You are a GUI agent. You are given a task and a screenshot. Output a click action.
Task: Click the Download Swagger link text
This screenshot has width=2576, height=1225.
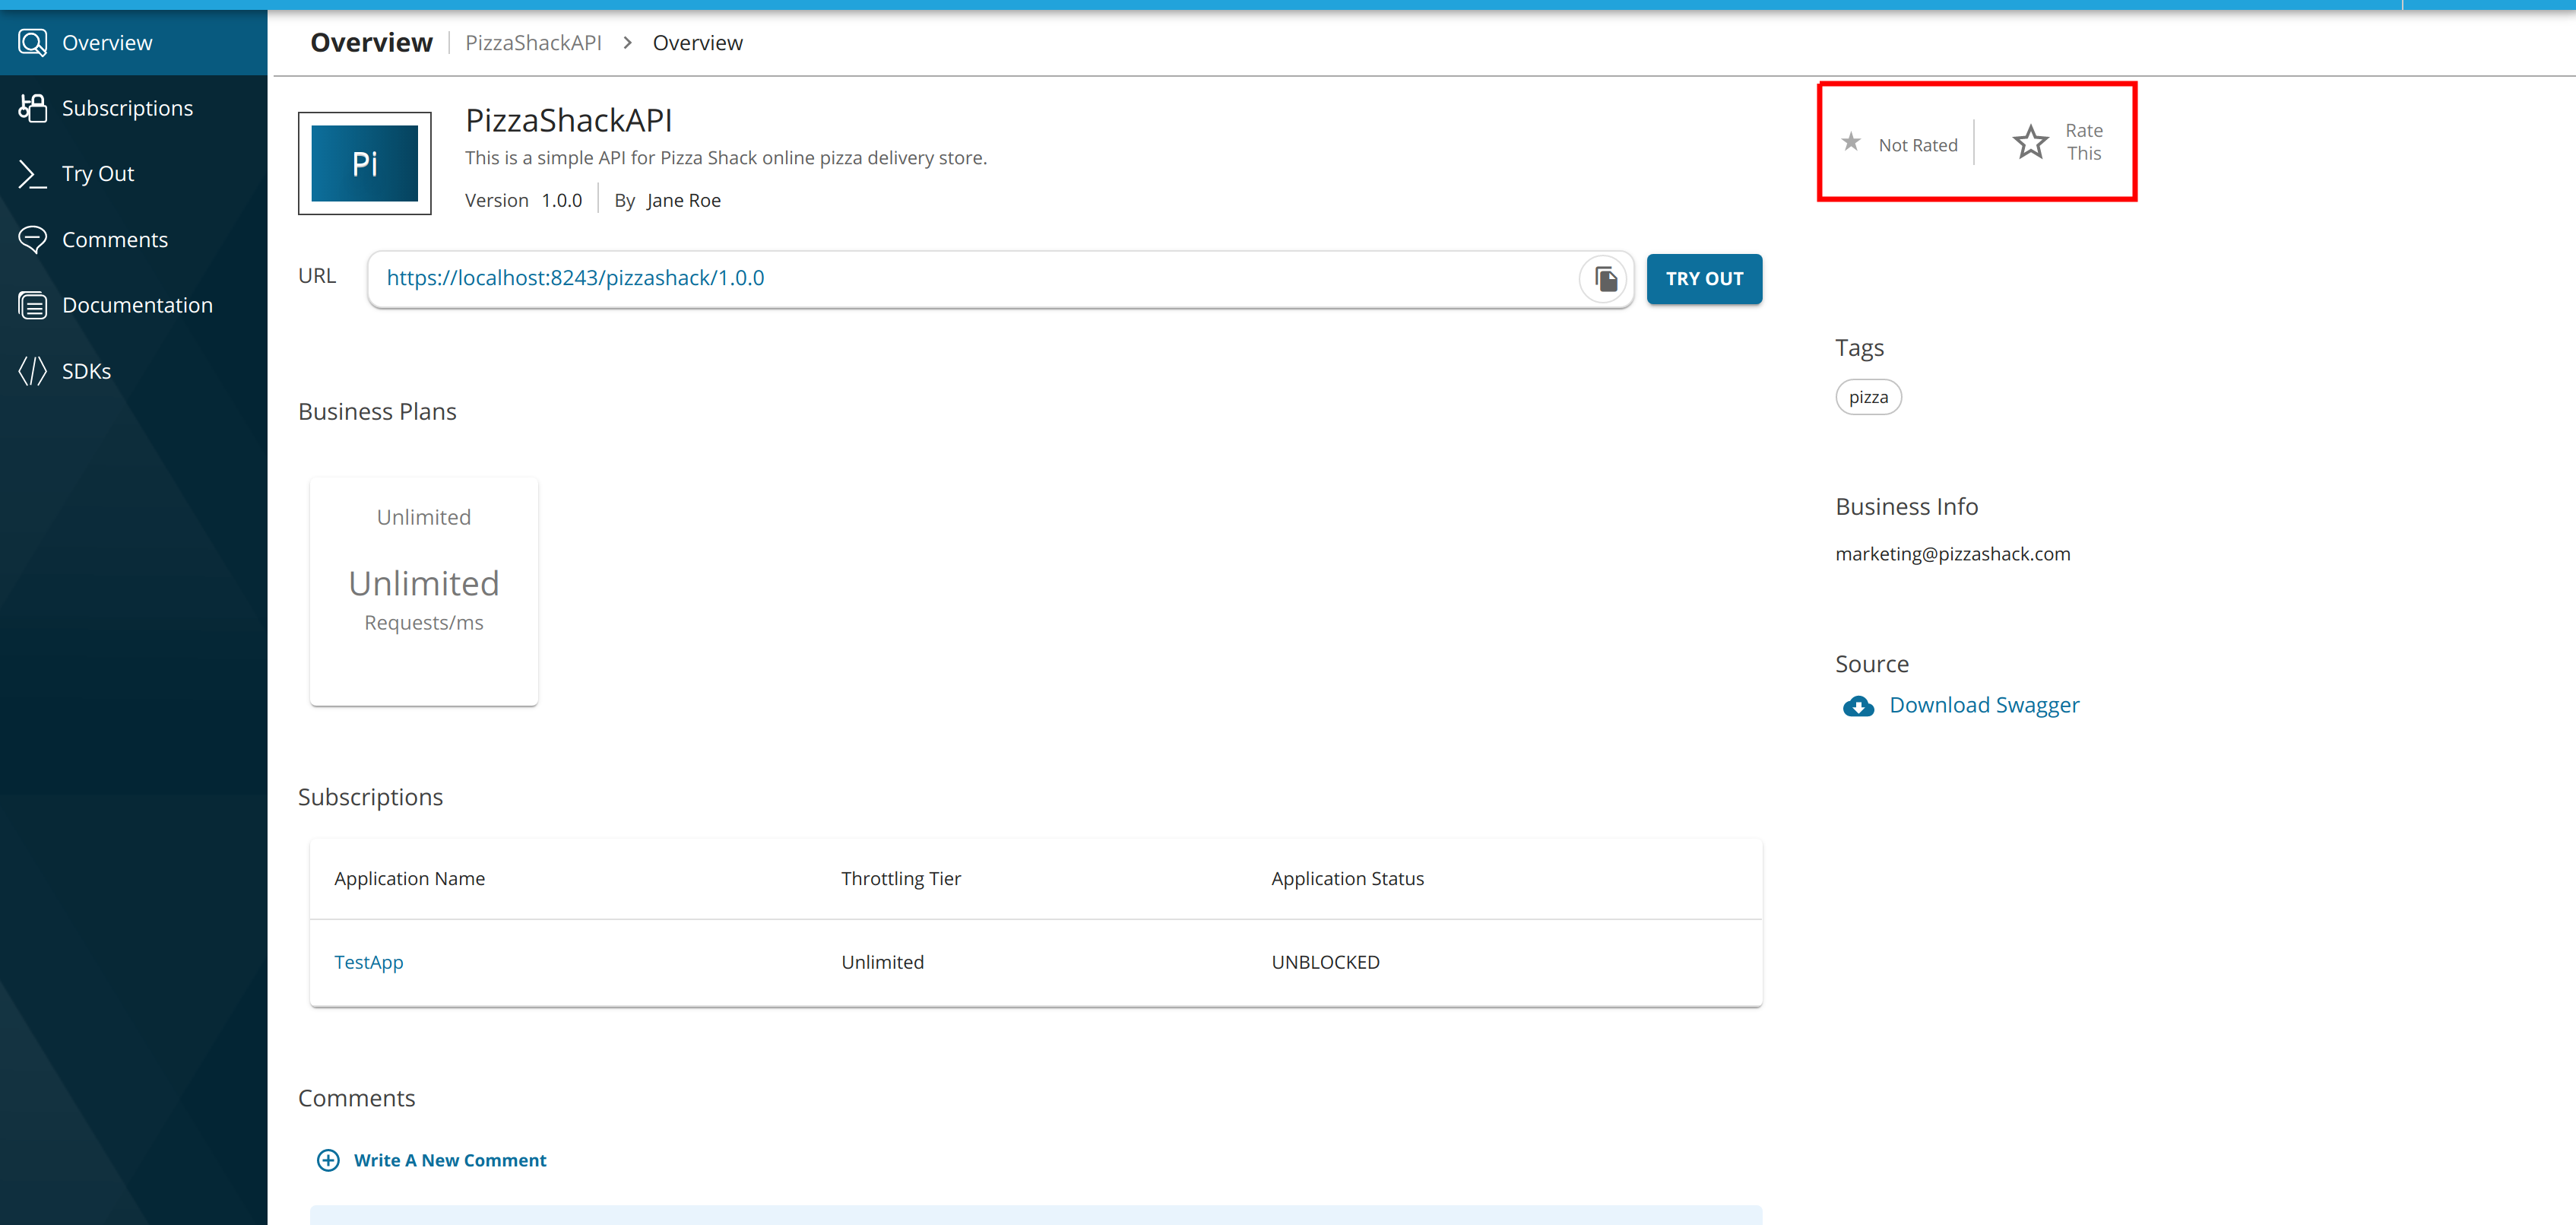(1984, 705)
